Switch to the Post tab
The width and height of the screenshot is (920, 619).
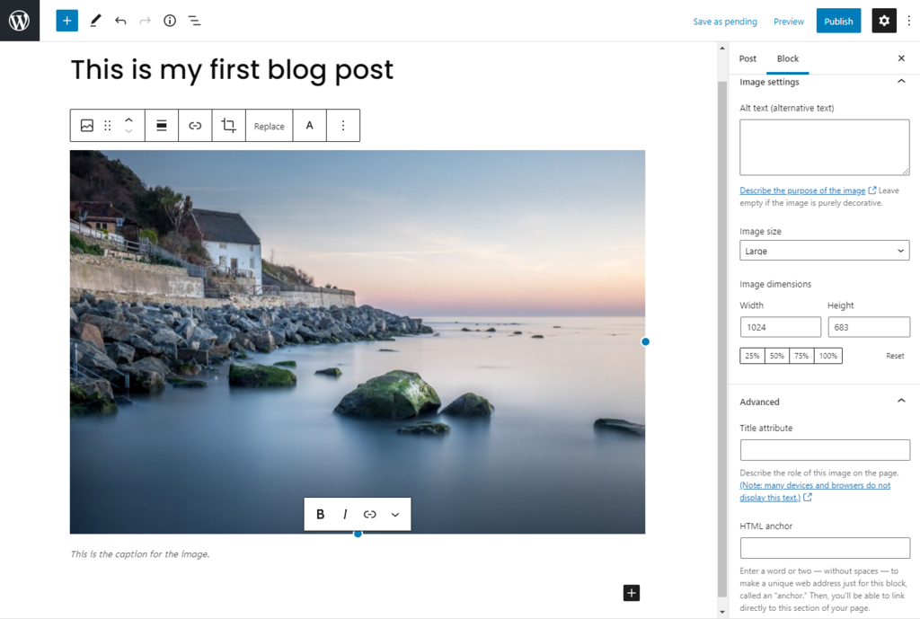[747, 58]
